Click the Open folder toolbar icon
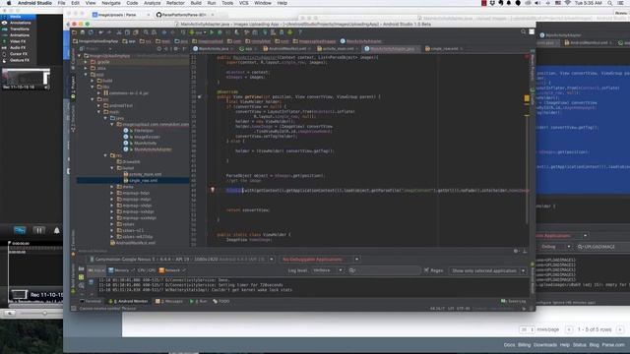The image size is (630, 354). [75, 32]
